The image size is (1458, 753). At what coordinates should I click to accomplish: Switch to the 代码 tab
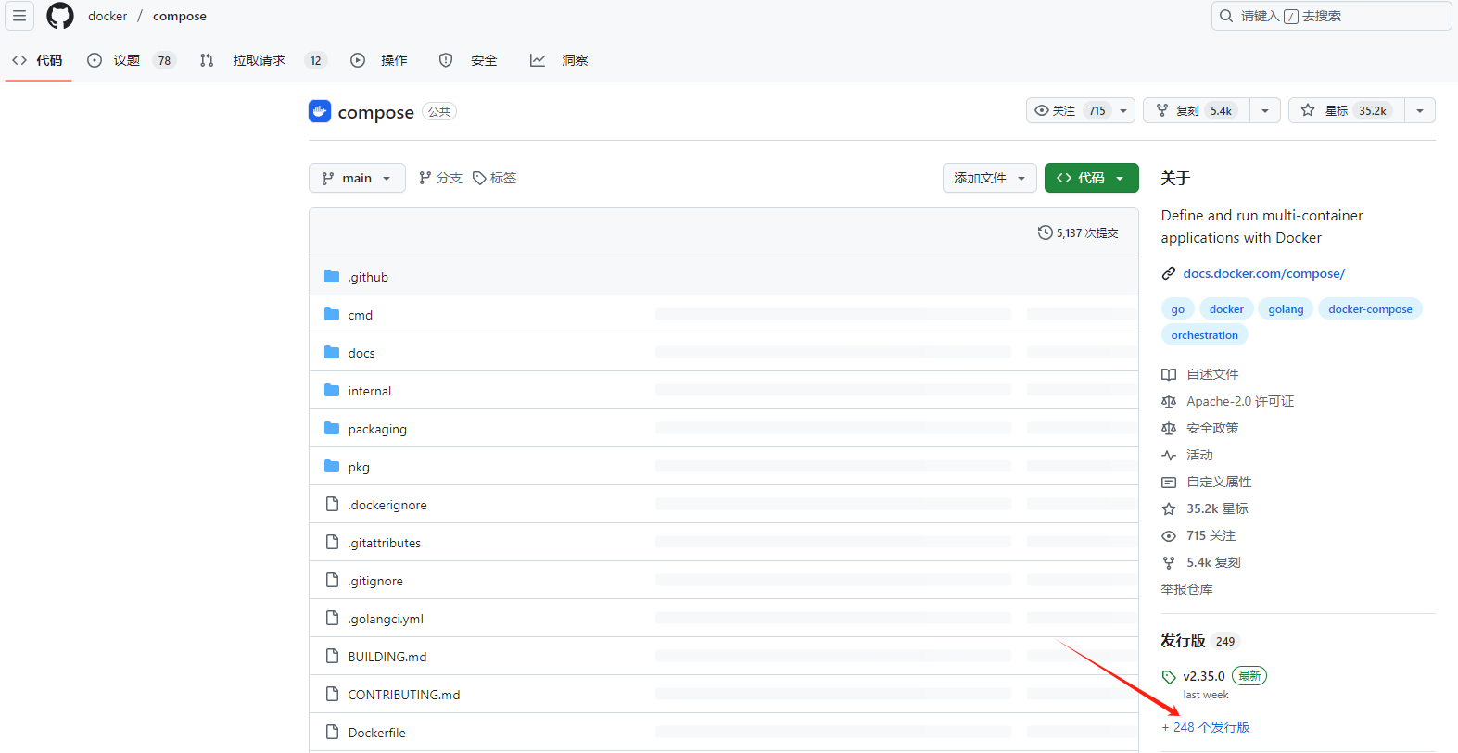pos(38,60)
